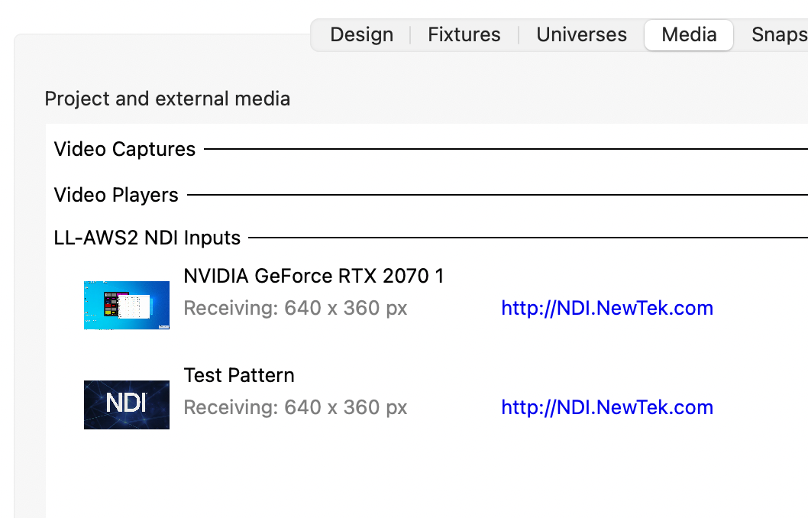This screenshot has height=518, width=808.
Task: Click the divider line beside Video Players
Action: point(496,195)
